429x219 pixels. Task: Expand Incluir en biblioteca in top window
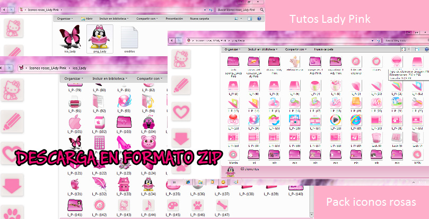[114, 19]
